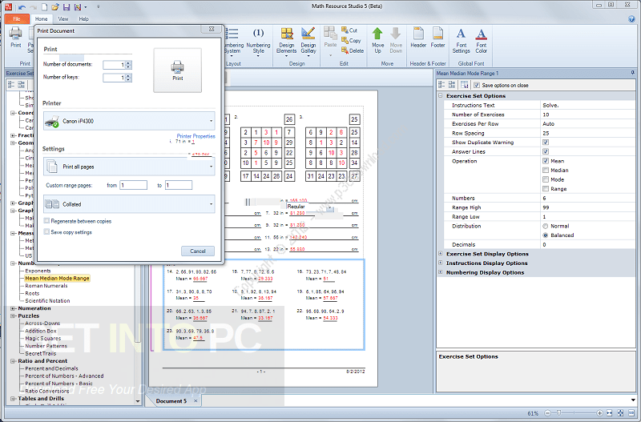Click the categorized view icon in options panel
The image size is (641, 422).
click(x=442, y=85)
